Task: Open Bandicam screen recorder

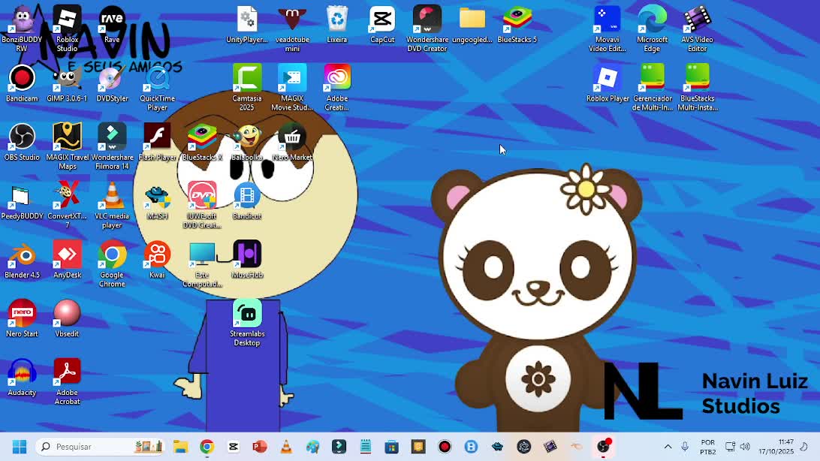Action: (22, 79)
